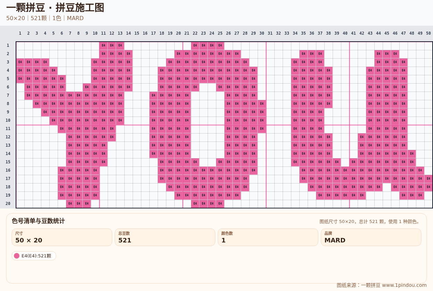This screenshot has height=291, width=433.
Task: Click column header number 45
Action: 387,33
